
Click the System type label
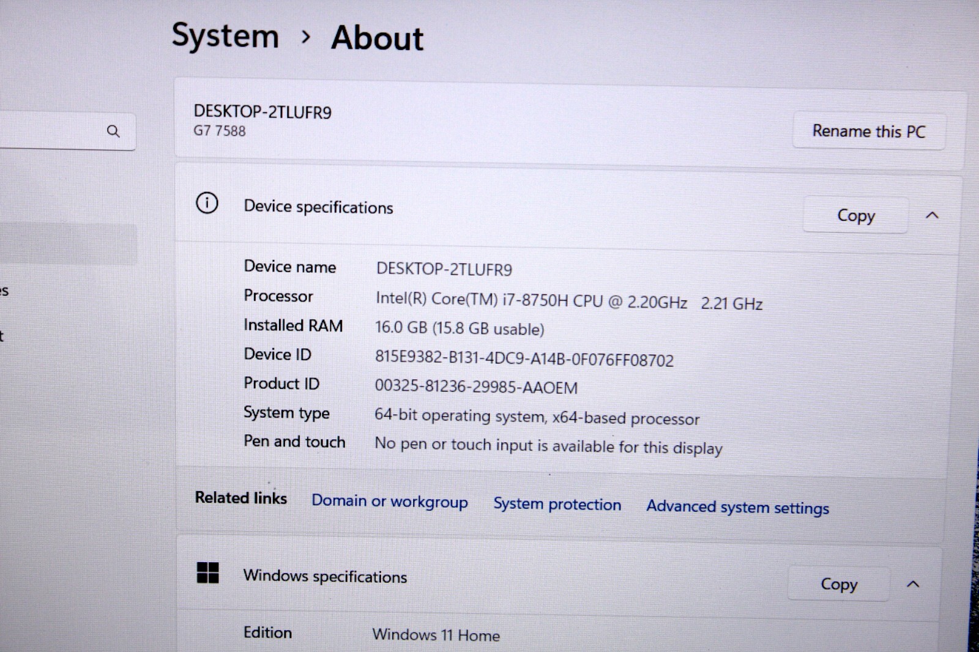[286, 413]
